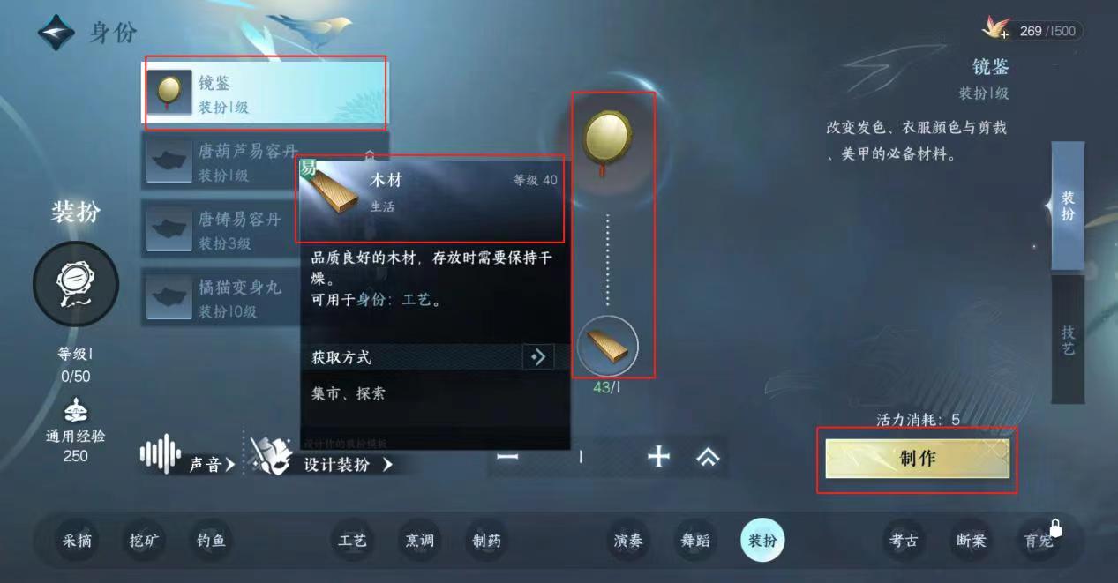Open the 烹调 cooking identity button
This screenshot has height=583, width=1118.
tap(420, 541)
